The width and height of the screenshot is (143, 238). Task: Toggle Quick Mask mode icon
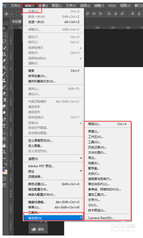(x=4, y=179)
